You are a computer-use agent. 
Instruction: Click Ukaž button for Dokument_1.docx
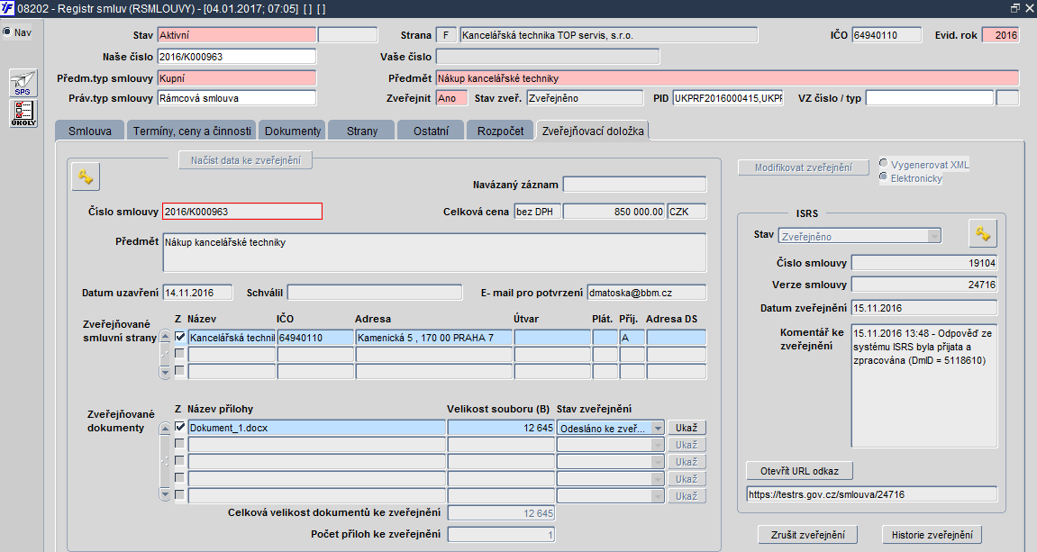click(x=687, y=428)
